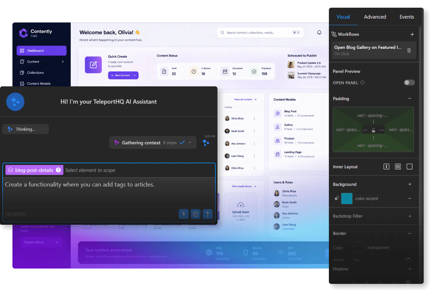The height and width of the screenshot is (291, 432).
Task: Focus the search content field
Action: click(x=260, y=33)
